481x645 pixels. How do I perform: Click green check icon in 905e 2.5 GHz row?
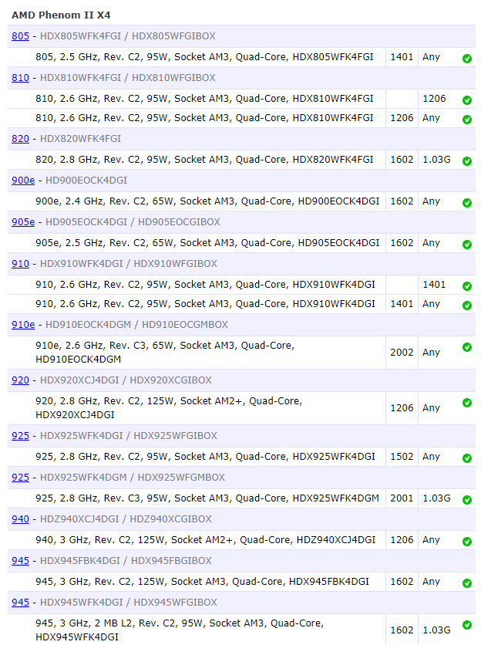pyautogui.click(x=467, y=245)
